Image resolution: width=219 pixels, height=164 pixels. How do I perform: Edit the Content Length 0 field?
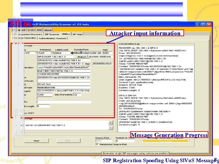click(x=43, y=106)
